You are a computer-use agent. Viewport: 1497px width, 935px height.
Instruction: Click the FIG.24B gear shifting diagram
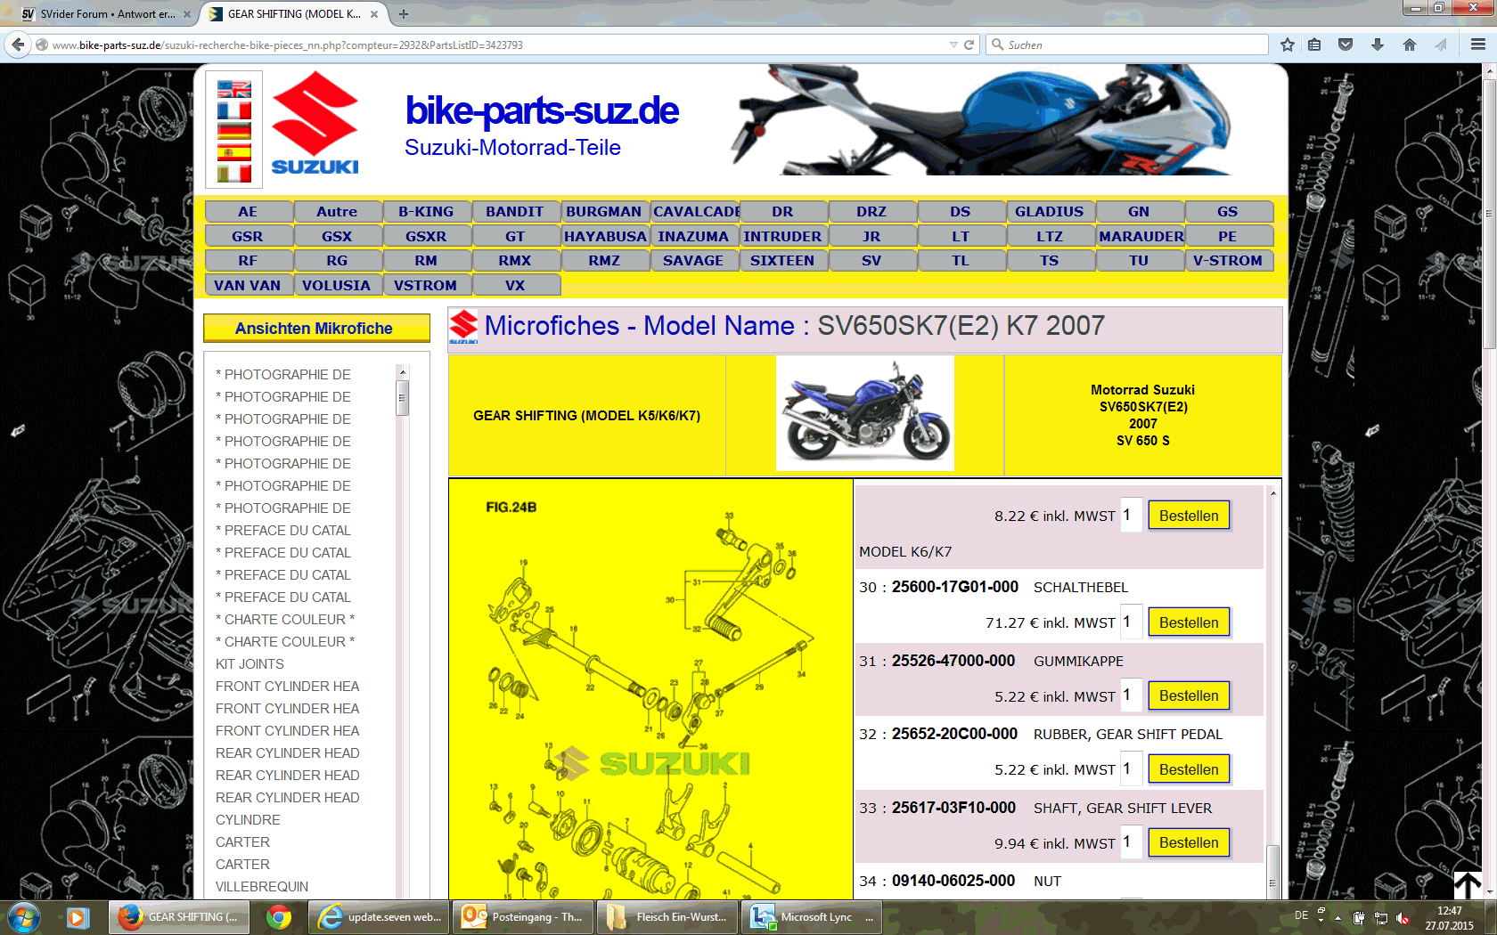coord(650,695)
